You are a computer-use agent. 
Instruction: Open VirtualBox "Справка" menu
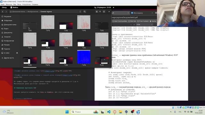(35, 4)
